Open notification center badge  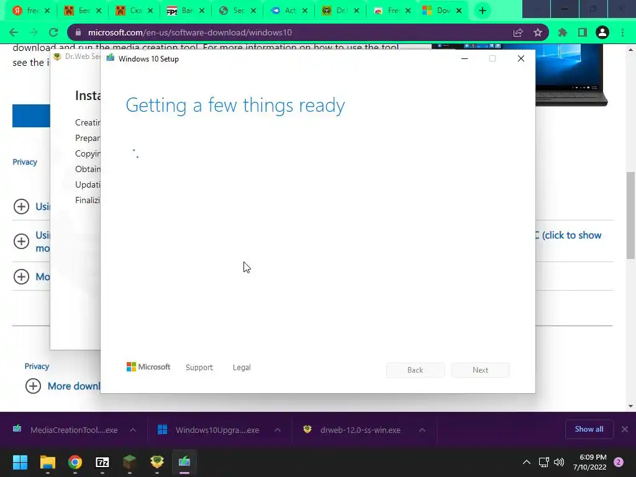pos(619,462)
